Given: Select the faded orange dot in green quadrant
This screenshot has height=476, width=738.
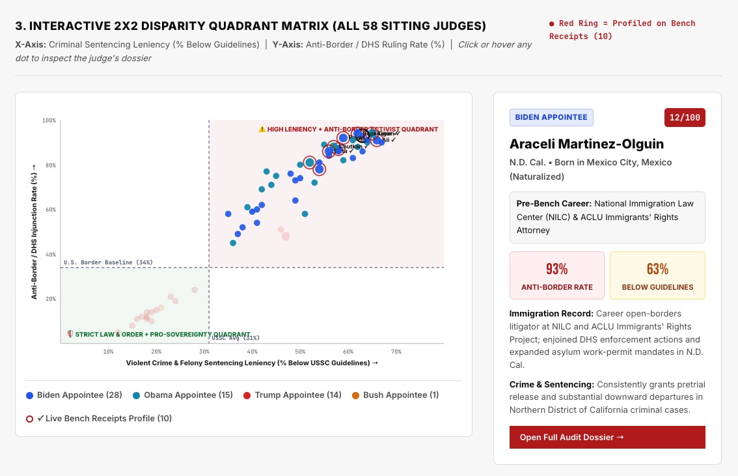Looking at the screenshot, I should pos(161,307).
